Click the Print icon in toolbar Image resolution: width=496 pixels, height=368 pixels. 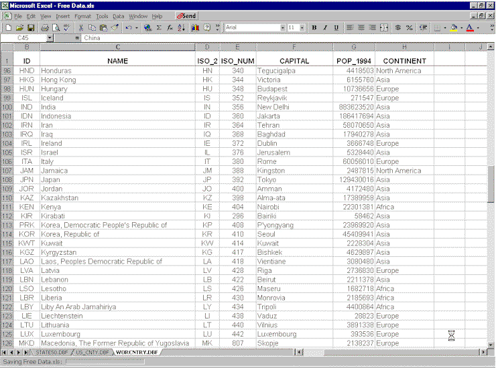pyautogui.click(x=45, y=28)
